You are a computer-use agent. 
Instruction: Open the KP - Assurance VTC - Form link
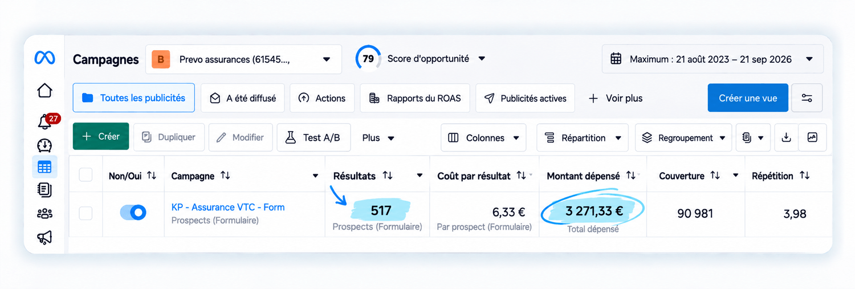pos(228,207)
